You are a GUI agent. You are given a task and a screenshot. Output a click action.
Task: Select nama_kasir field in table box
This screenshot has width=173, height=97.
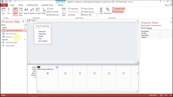pyautogui.click(x=42, y=34)
